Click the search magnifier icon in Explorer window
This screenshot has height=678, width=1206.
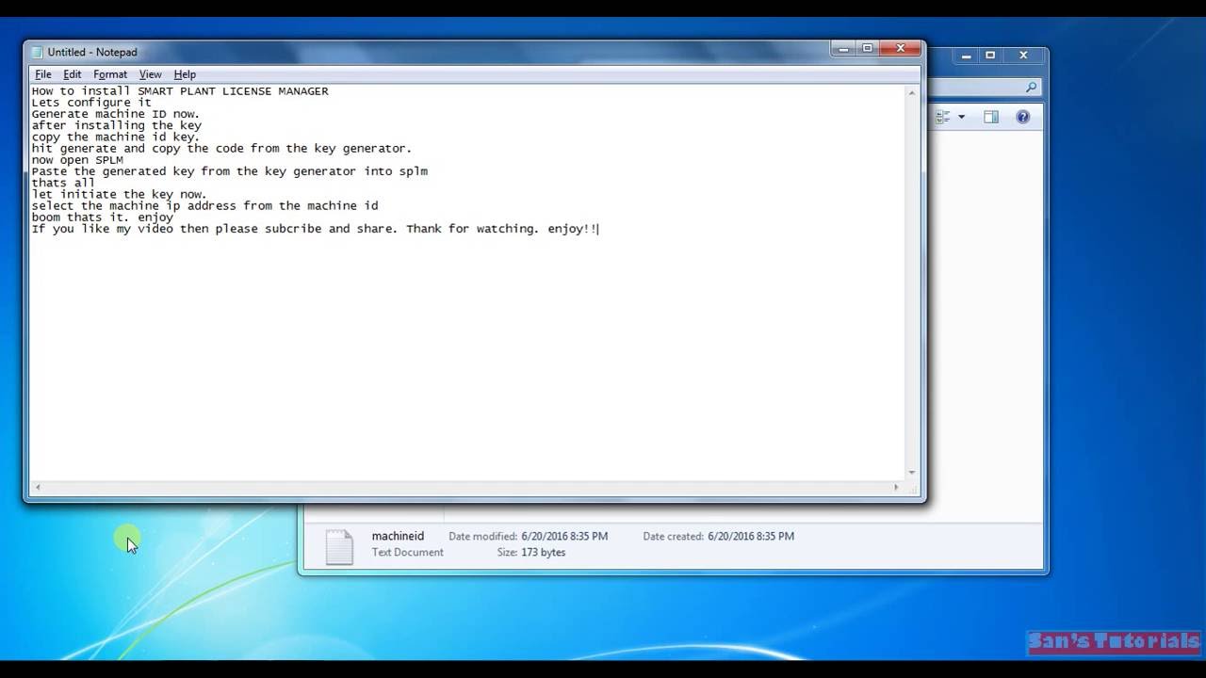pos(1031,87)
